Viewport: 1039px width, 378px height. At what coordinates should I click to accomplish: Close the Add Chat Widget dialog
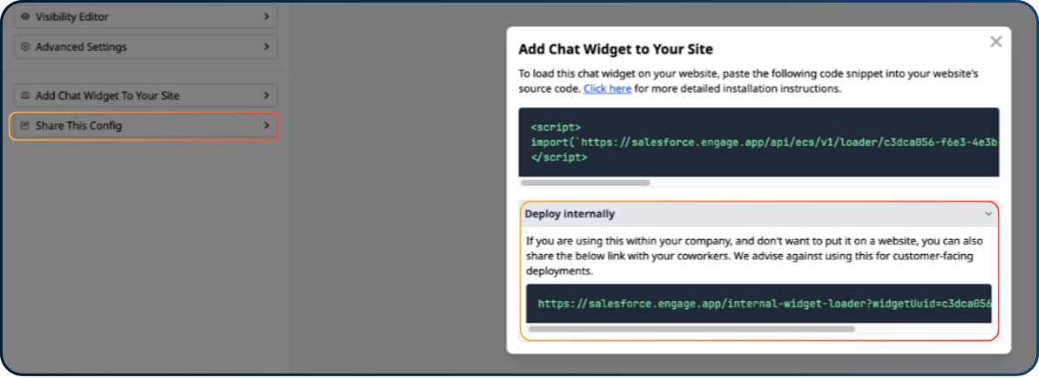point(995,42)
